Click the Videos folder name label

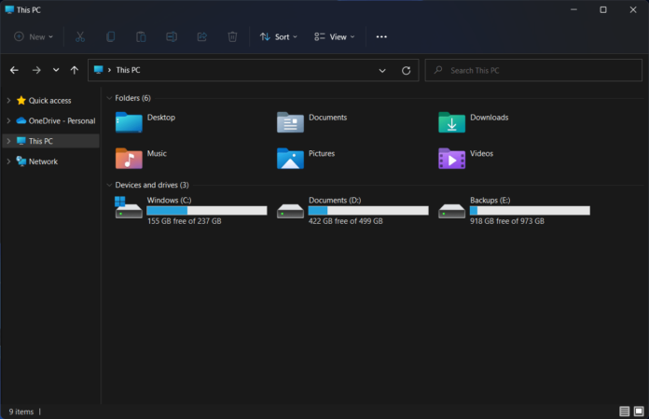pyautogui.click(x=481, y=154)
